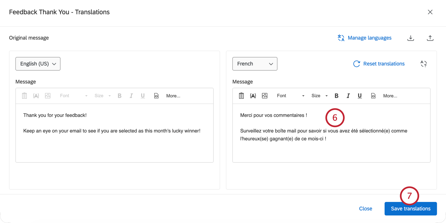This screenshot has width=446, height=223.
Task: Toggle italic in French message toolbar
Action: [x=348, y=96]
